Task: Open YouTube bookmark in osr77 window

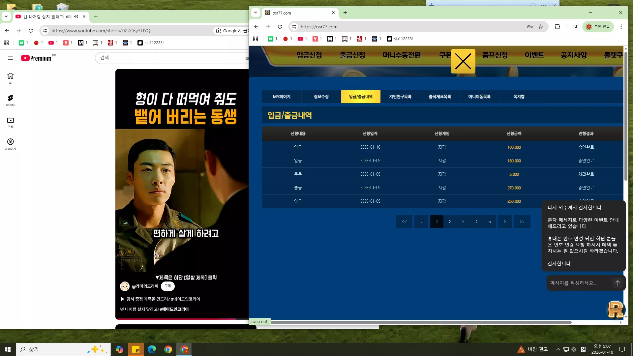Action: 302,39
